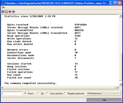
Task: Click the Idle status bar panel
Action: point(104,100)
